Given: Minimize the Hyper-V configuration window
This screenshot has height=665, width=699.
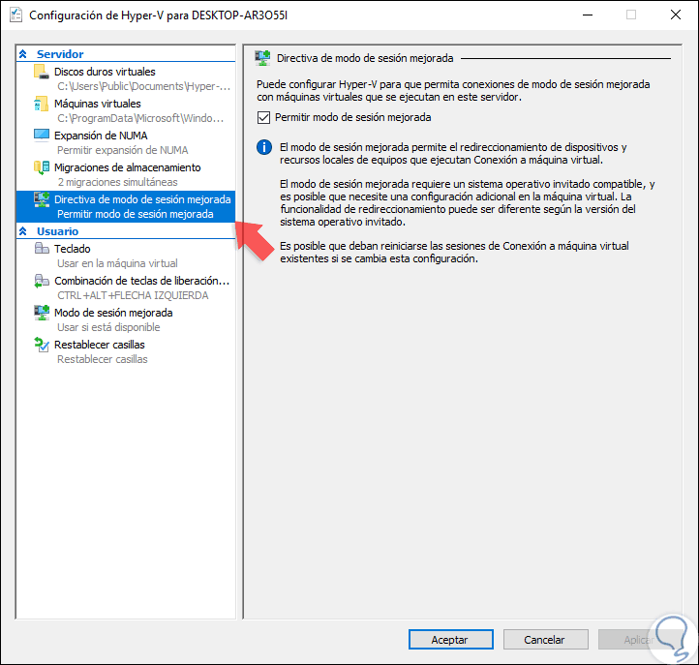Looking at the screenshot, I should point(588,15).
